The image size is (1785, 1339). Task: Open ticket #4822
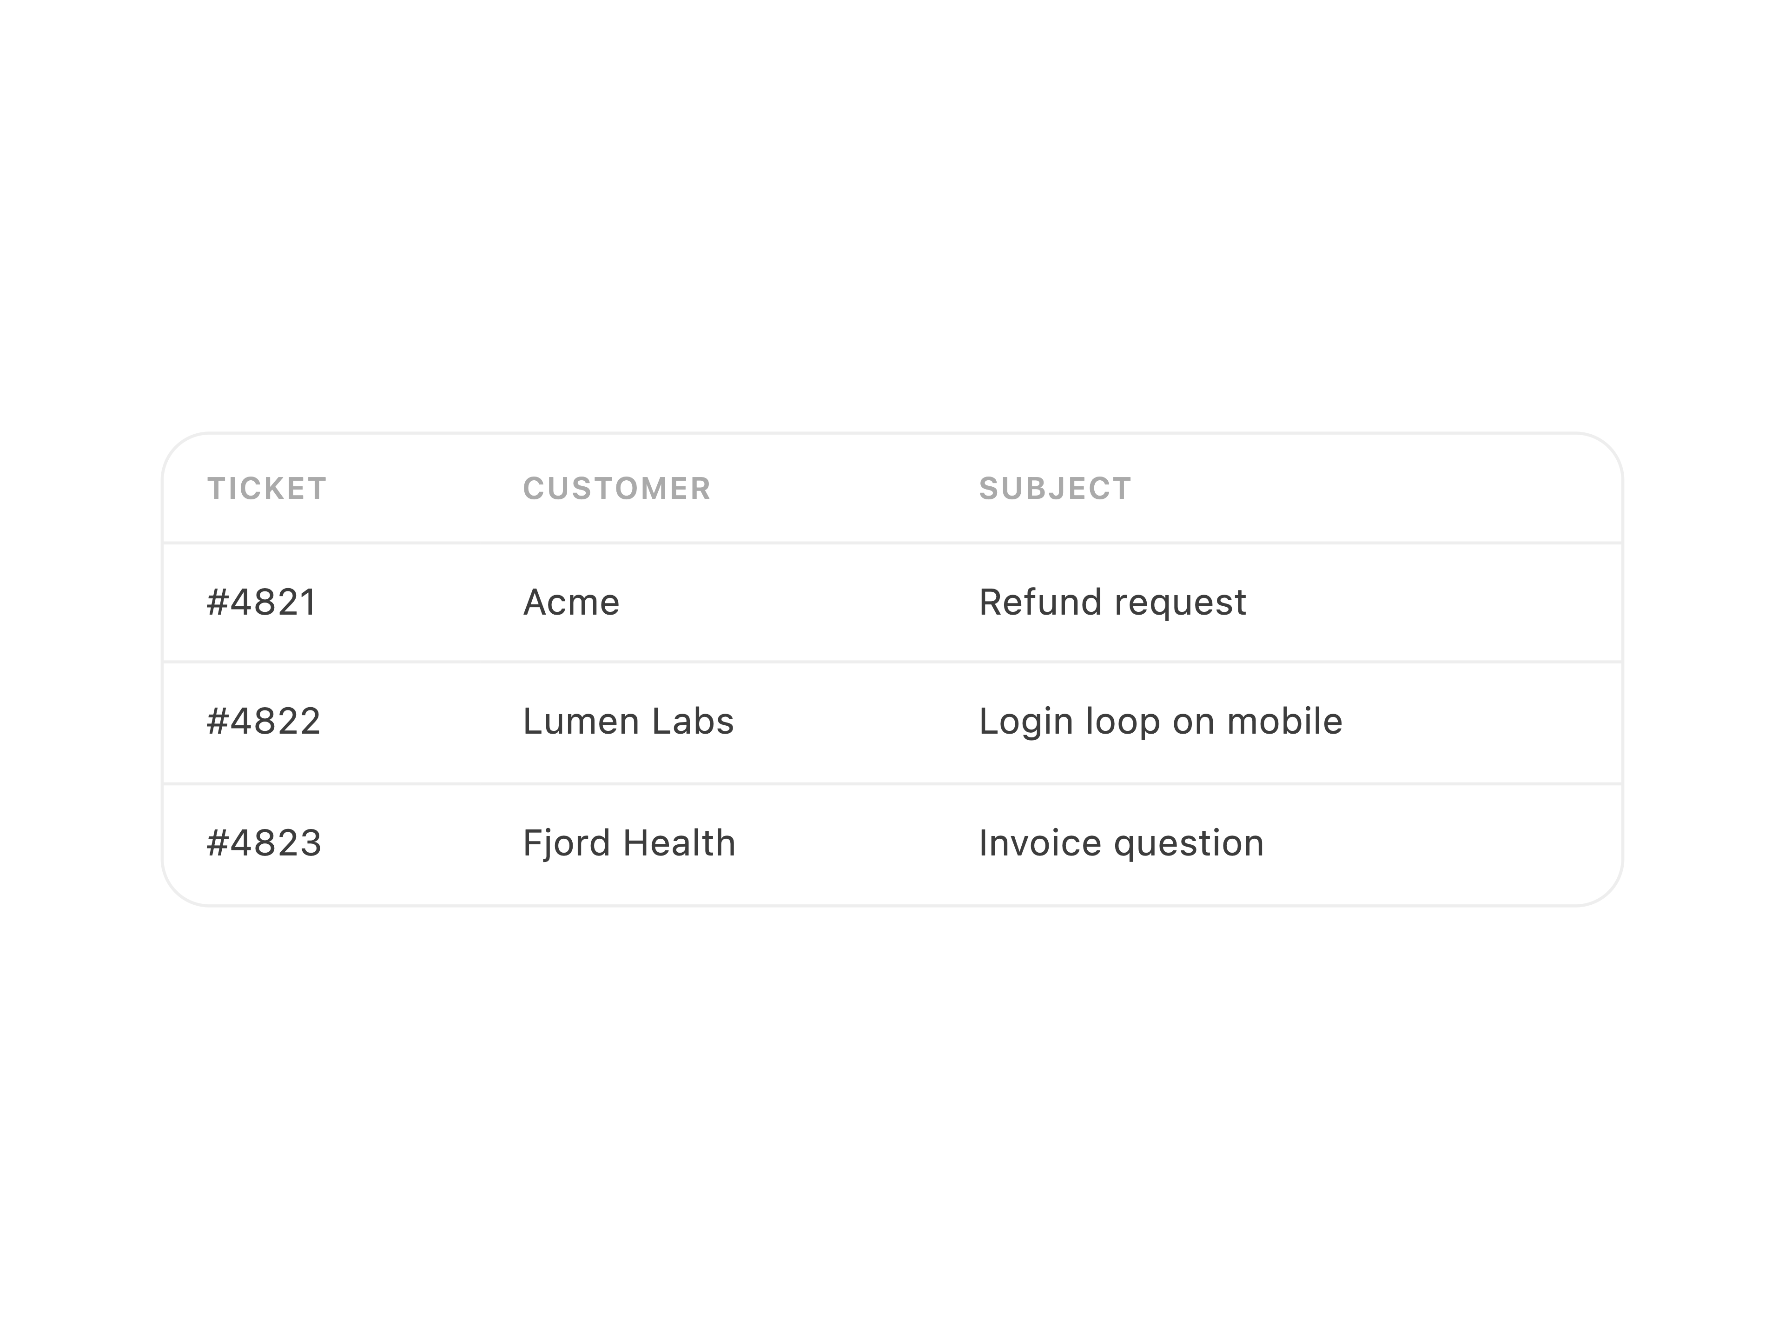[264, 722]
